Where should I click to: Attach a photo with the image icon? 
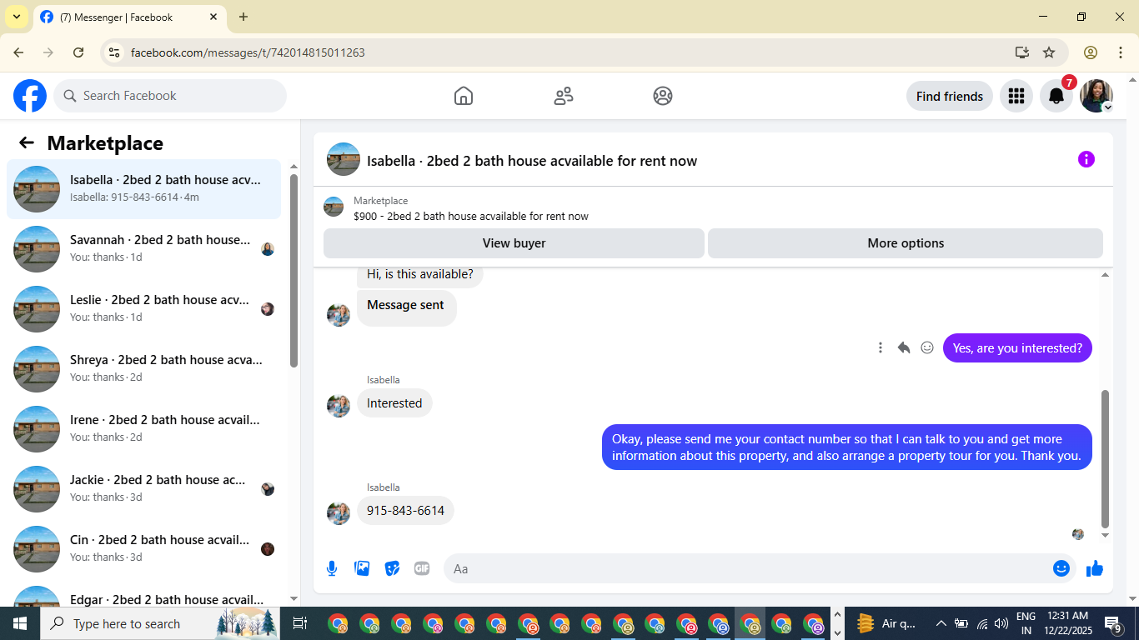point(362,568)
